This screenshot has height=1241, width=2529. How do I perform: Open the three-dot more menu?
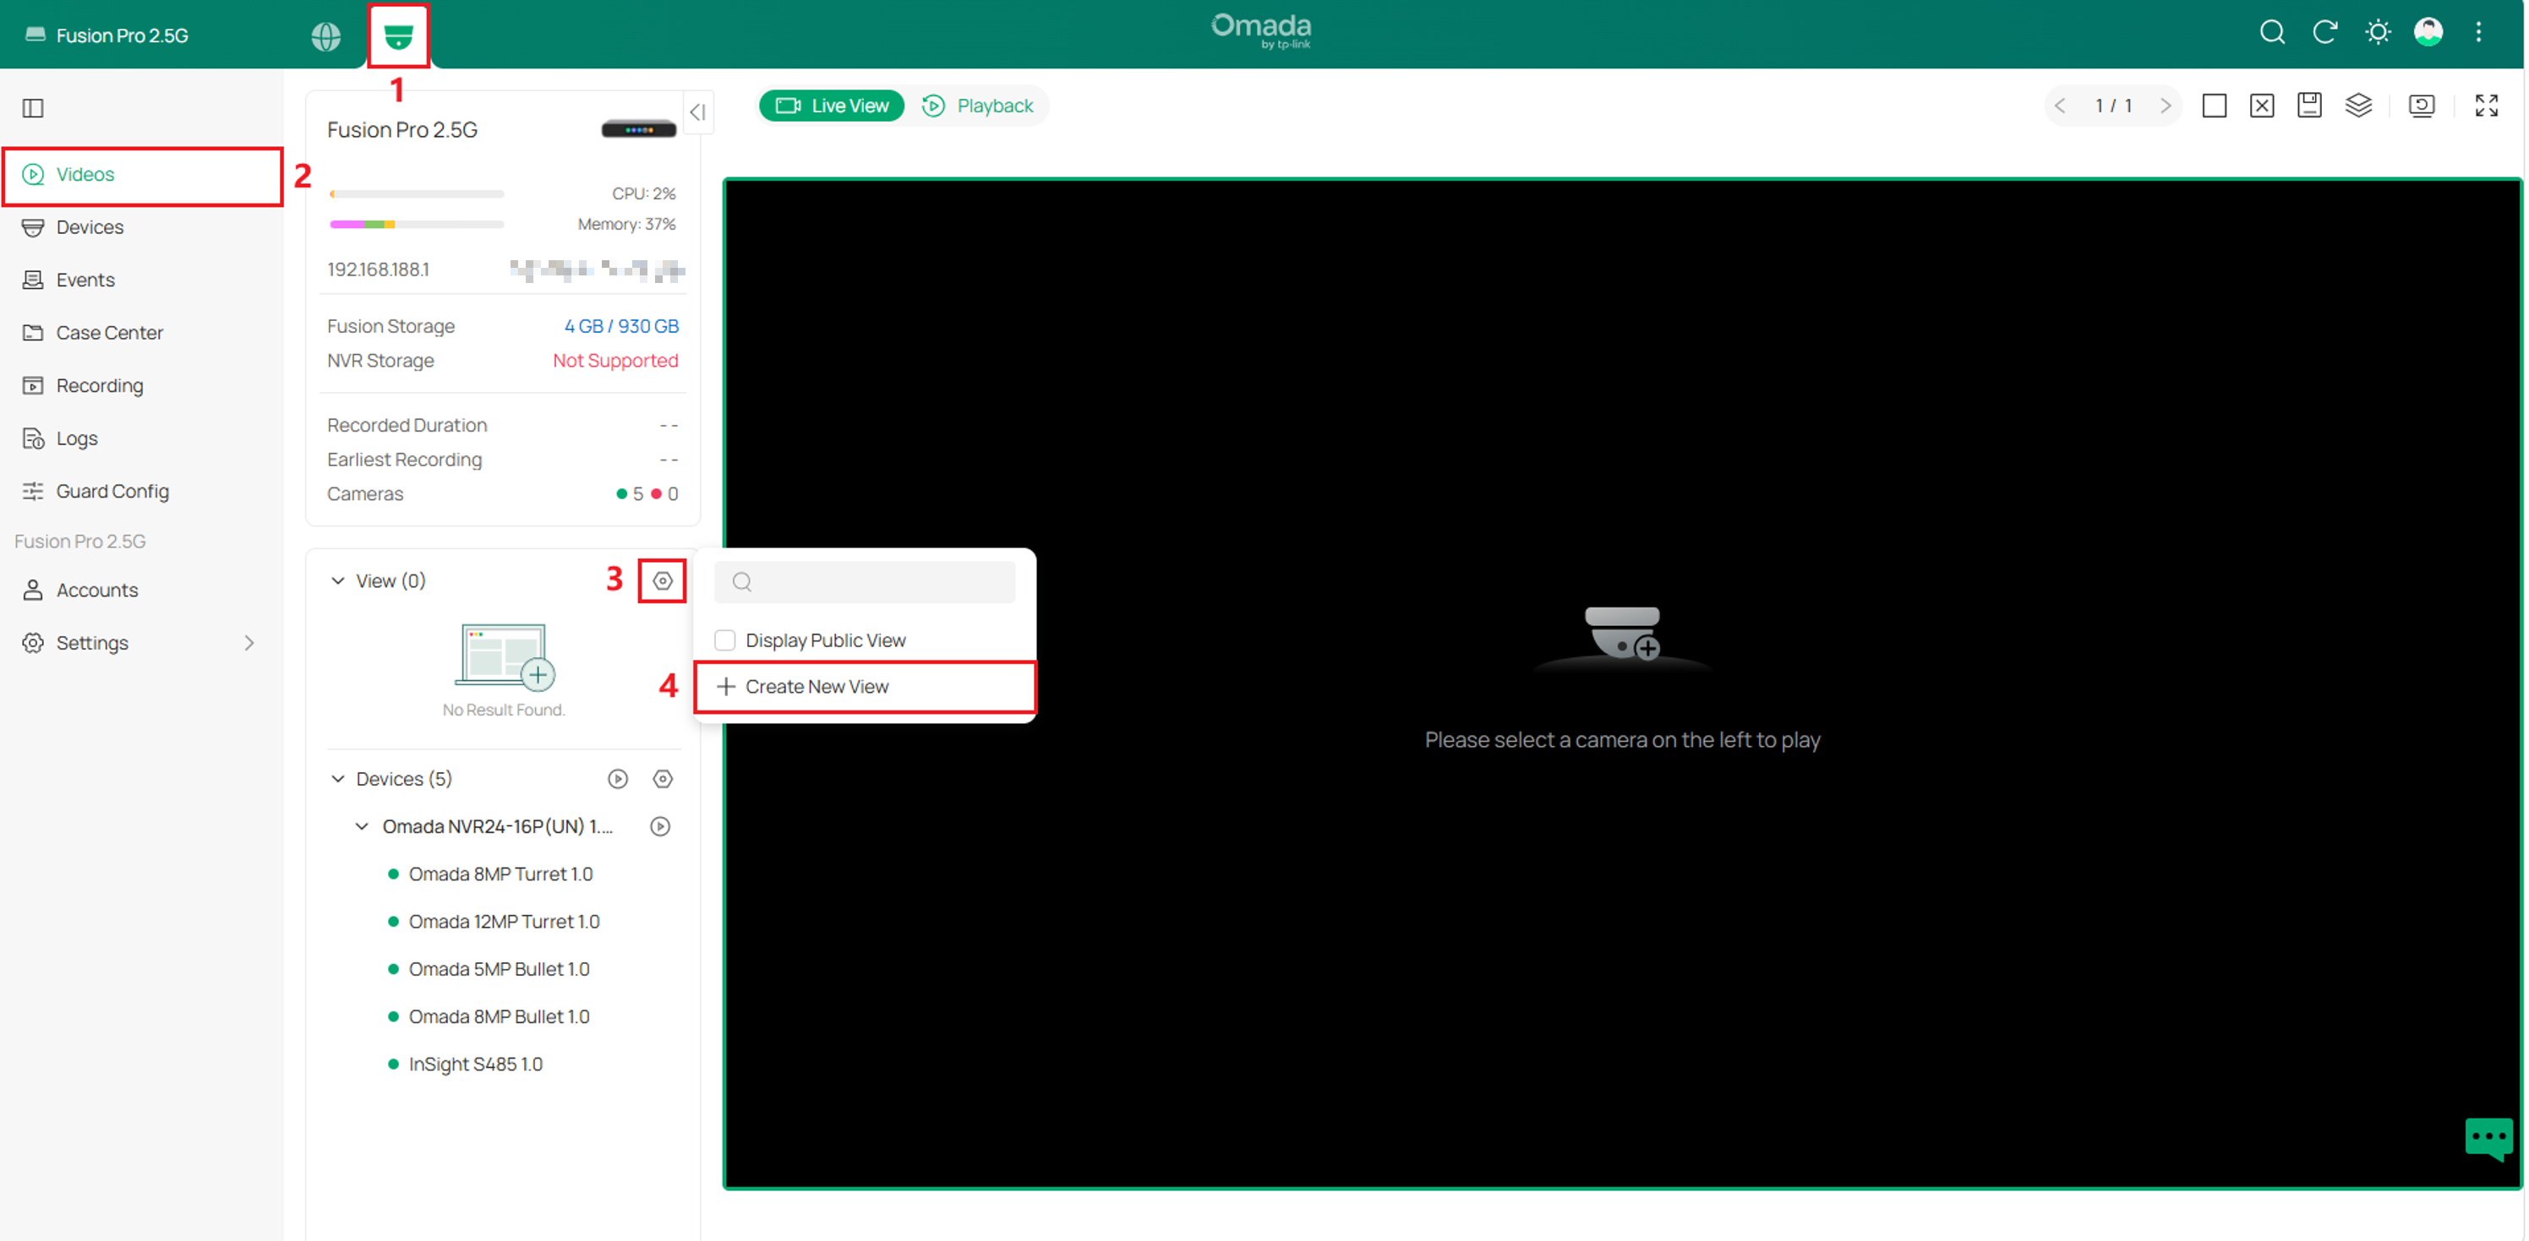2479,32
